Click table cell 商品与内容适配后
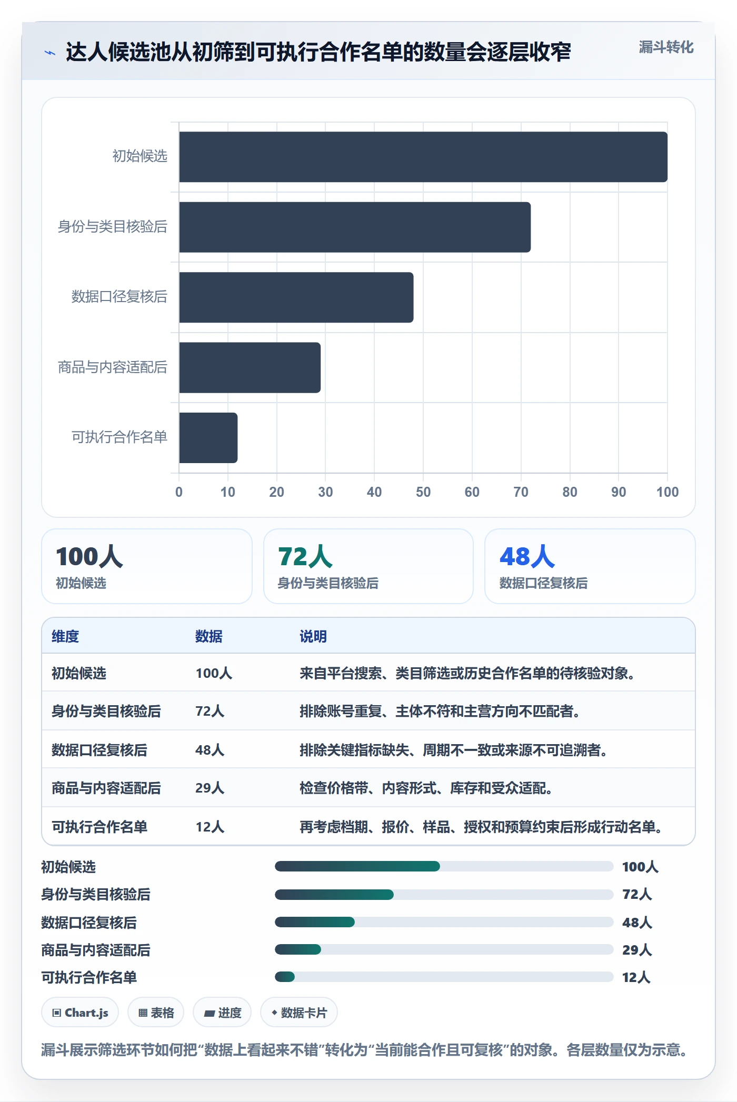Screen dimensions: 737x1102 [x=106, y=788]
